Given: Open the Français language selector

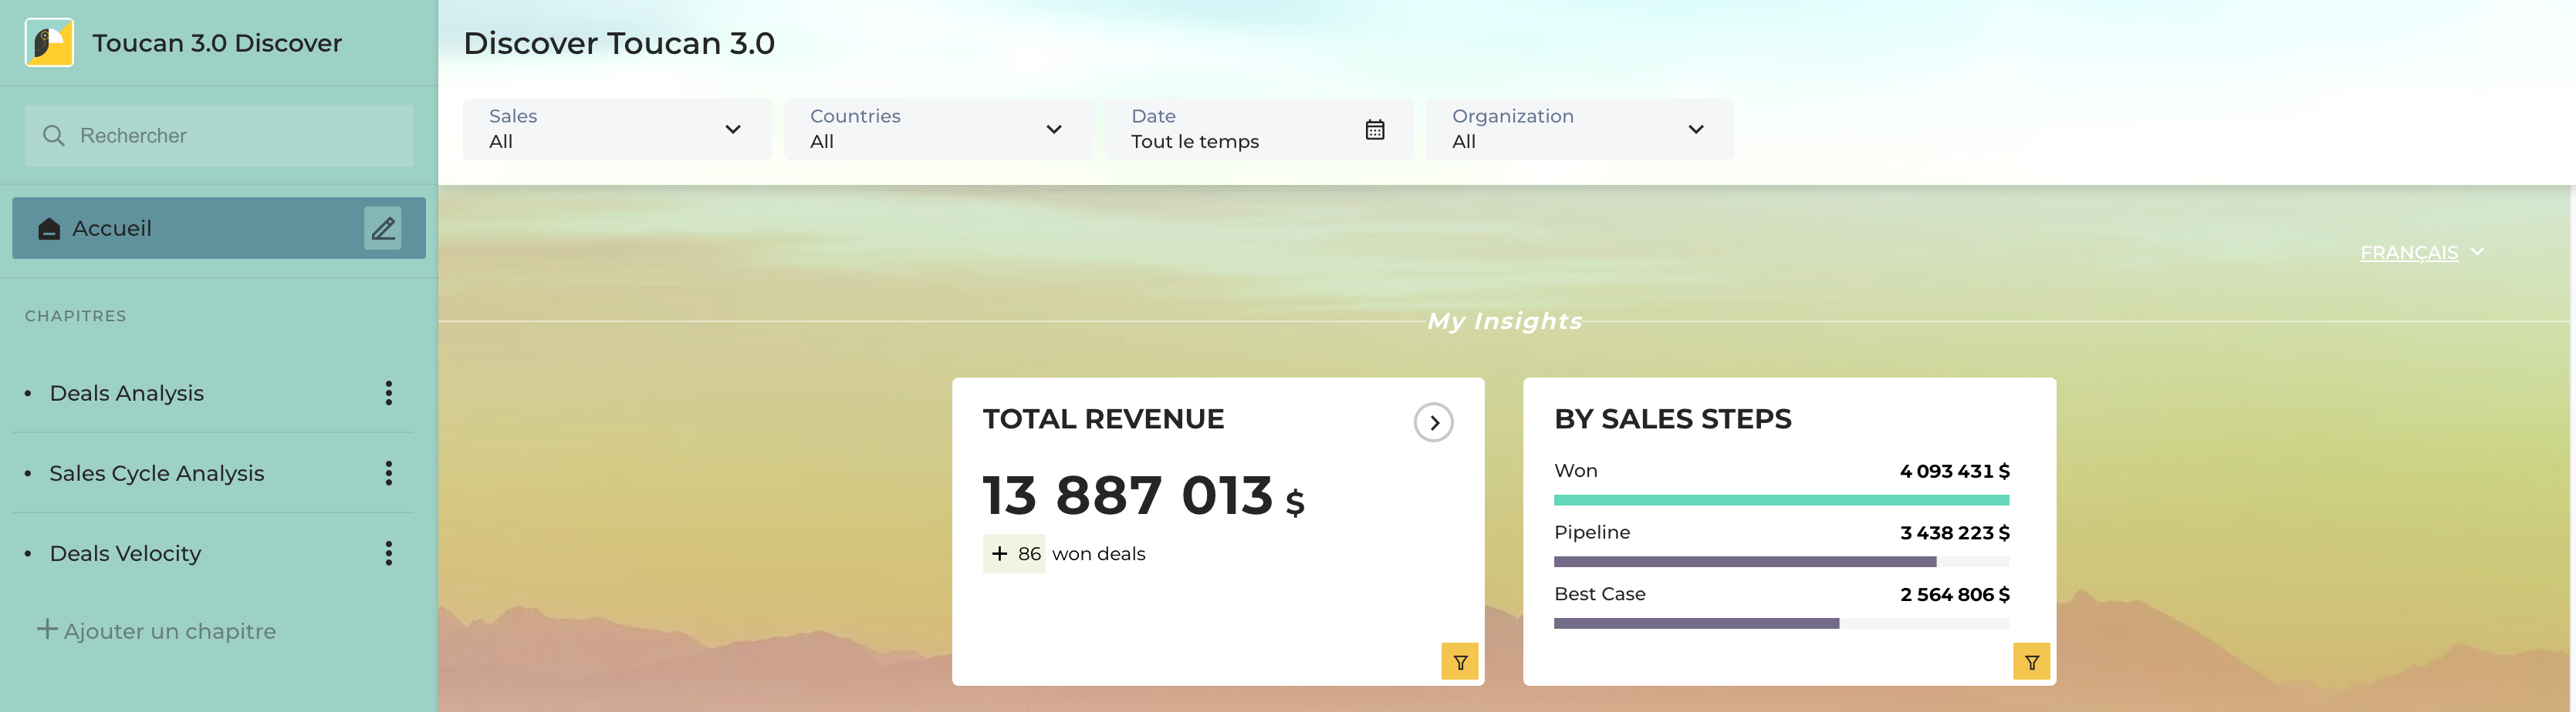Looking at the screenshot, I should point(2420,253).
